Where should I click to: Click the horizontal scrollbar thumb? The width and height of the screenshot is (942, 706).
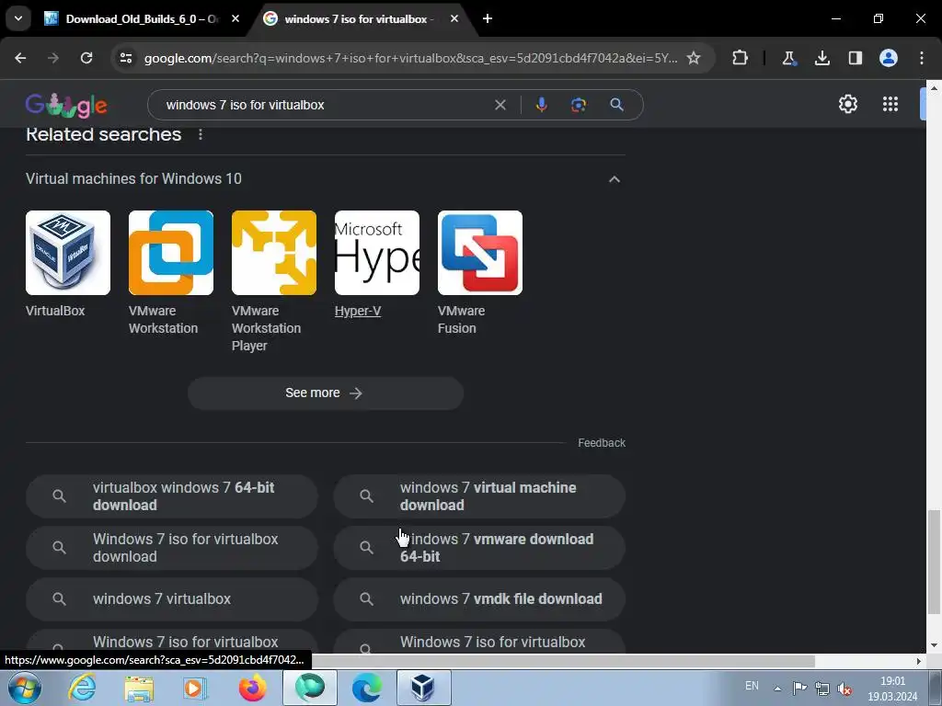[x=564, y=661]
